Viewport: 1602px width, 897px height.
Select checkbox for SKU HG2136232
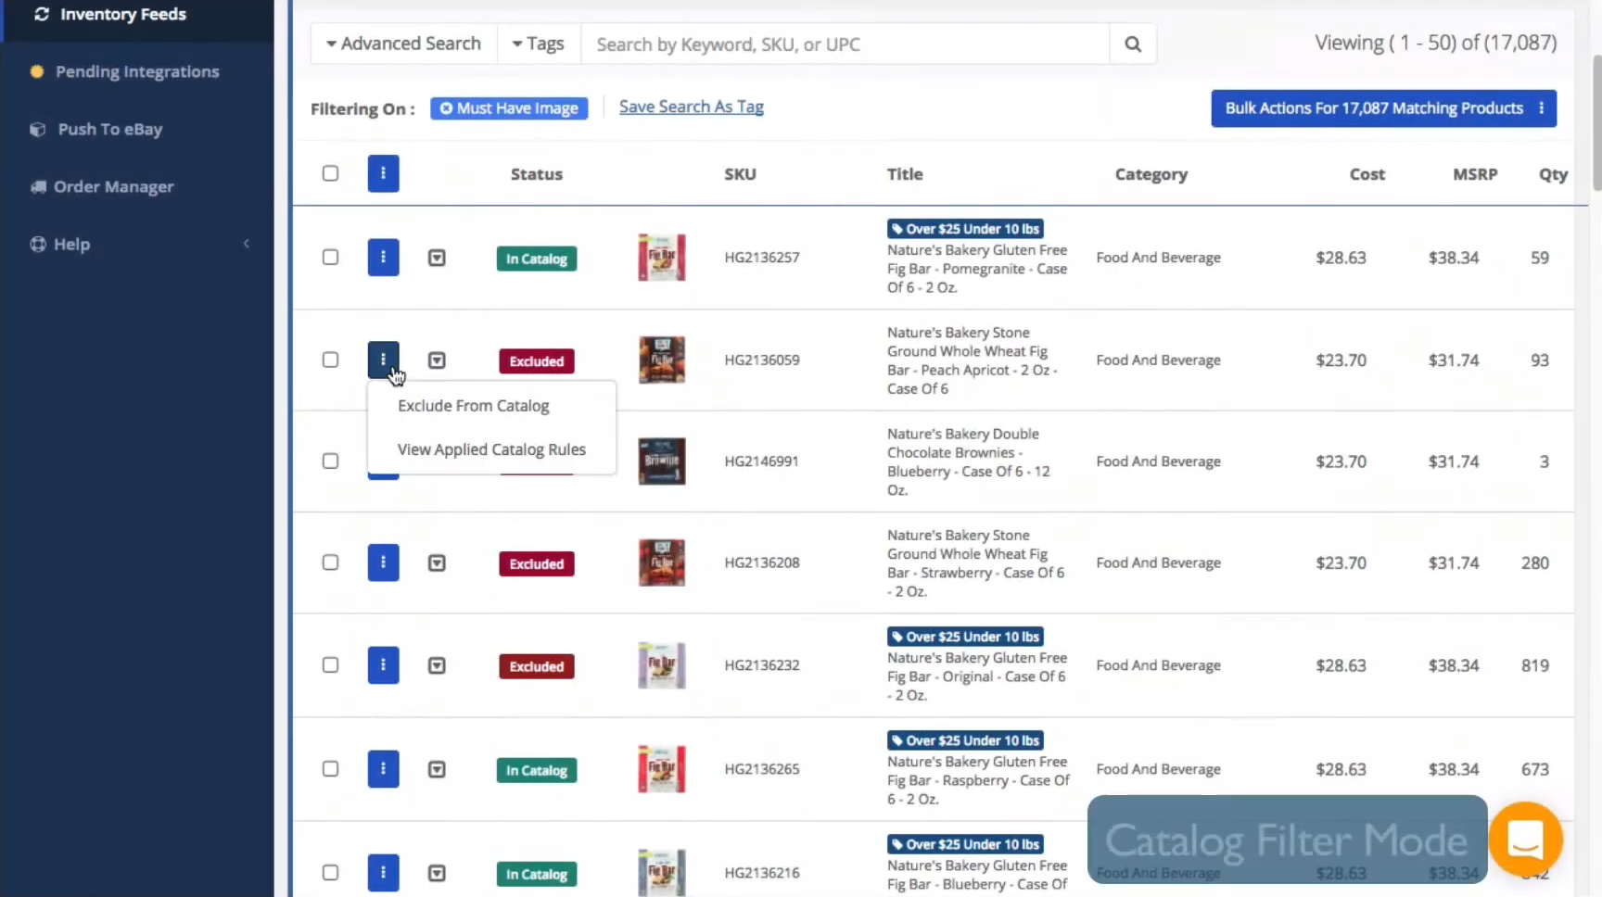[330, 664]
